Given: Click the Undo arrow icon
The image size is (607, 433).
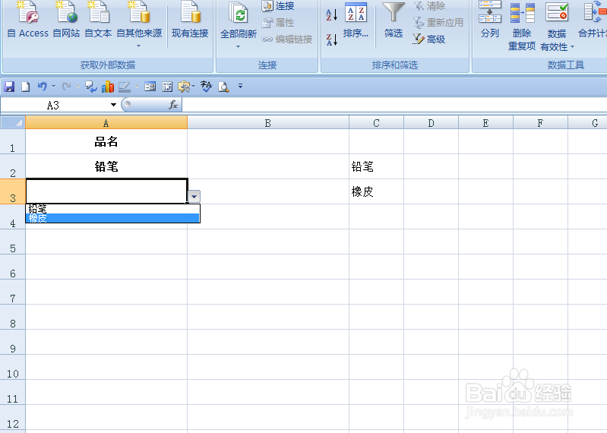Looking at the screenshot, I should (43, 87).
